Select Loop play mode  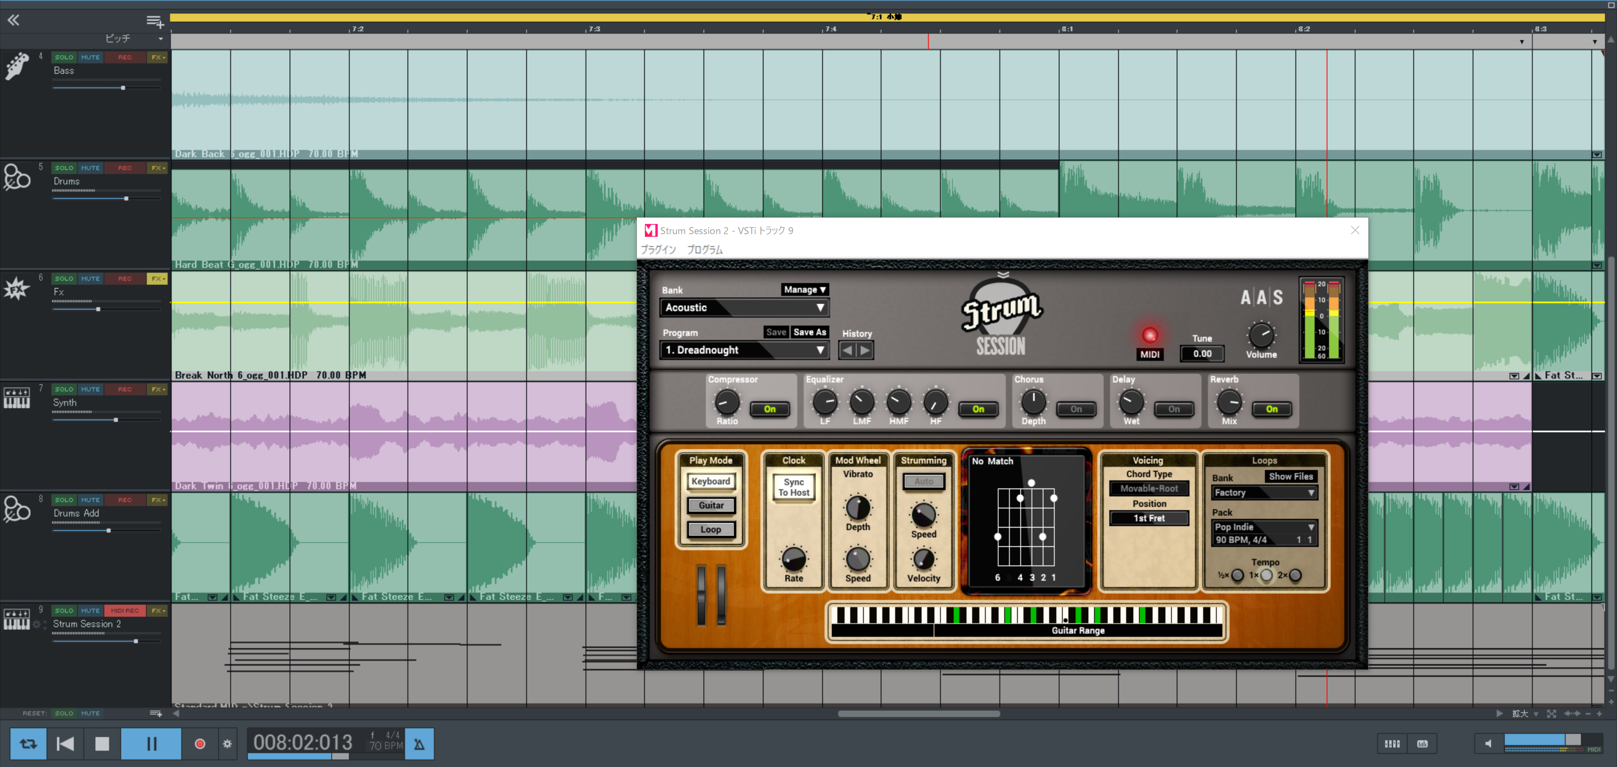coord(711,530)
